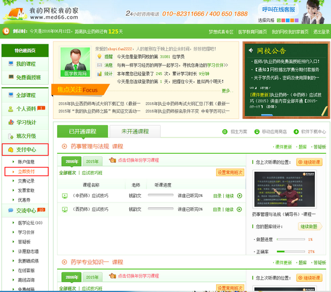Pick the purple style color swatch
331x292 pixels.
coord(297,20)
